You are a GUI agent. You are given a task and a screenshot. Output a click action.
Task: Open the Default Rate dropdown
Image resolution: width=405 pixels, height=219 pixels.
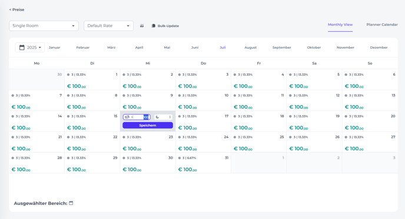(x=108, y=26)
